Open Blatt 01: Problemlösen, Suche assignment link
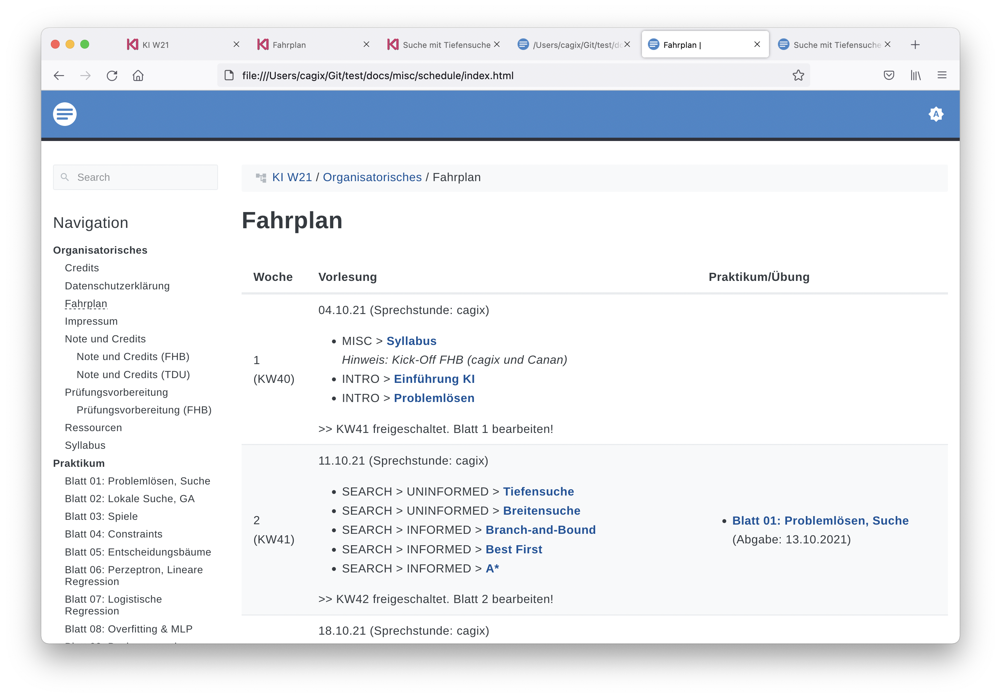Image resolution: width=1001 pixels, height=698 pixels. 820,520
